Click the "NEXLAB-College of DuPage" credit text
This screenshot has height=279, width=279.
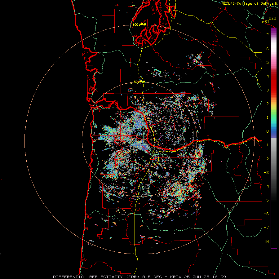pyautogui.click(x=248, y=3)
